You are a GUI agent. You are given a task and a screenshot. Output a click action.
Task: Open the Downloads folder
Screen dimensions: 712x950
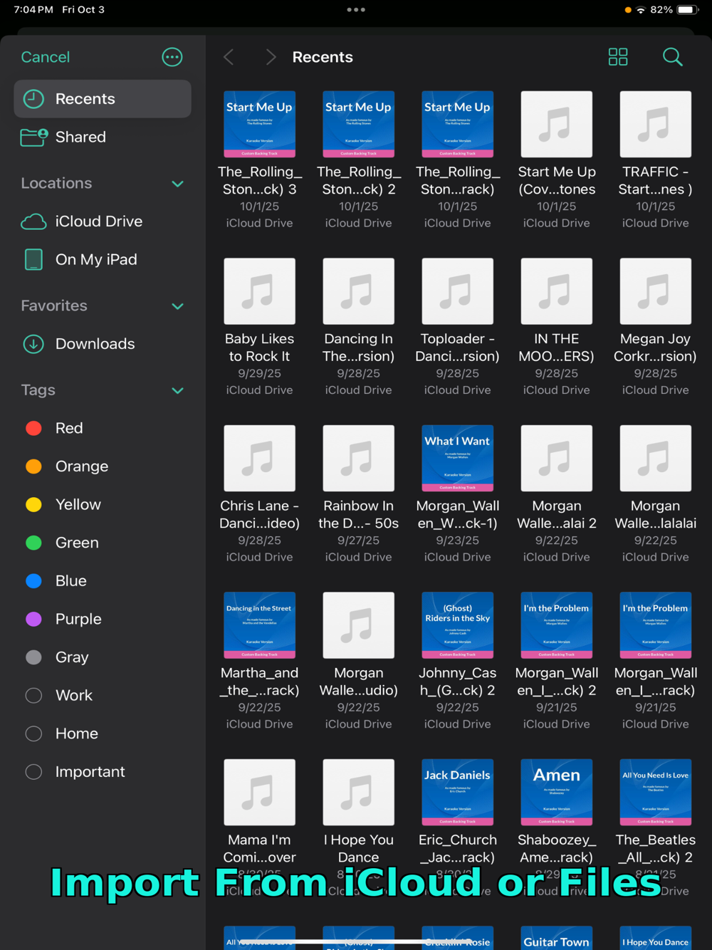[x=103, y=344]
